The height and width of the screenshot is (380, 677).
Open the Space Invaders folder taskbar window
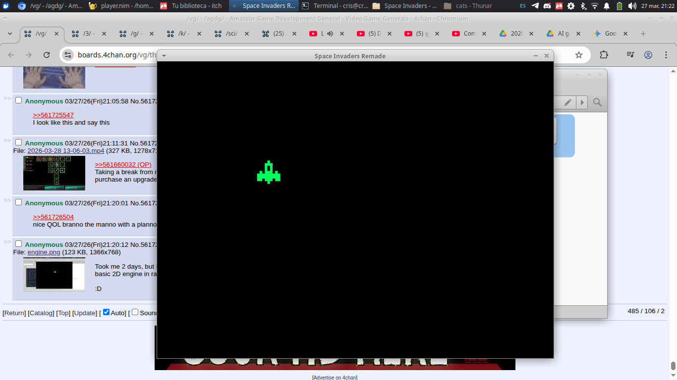[405, 6]
